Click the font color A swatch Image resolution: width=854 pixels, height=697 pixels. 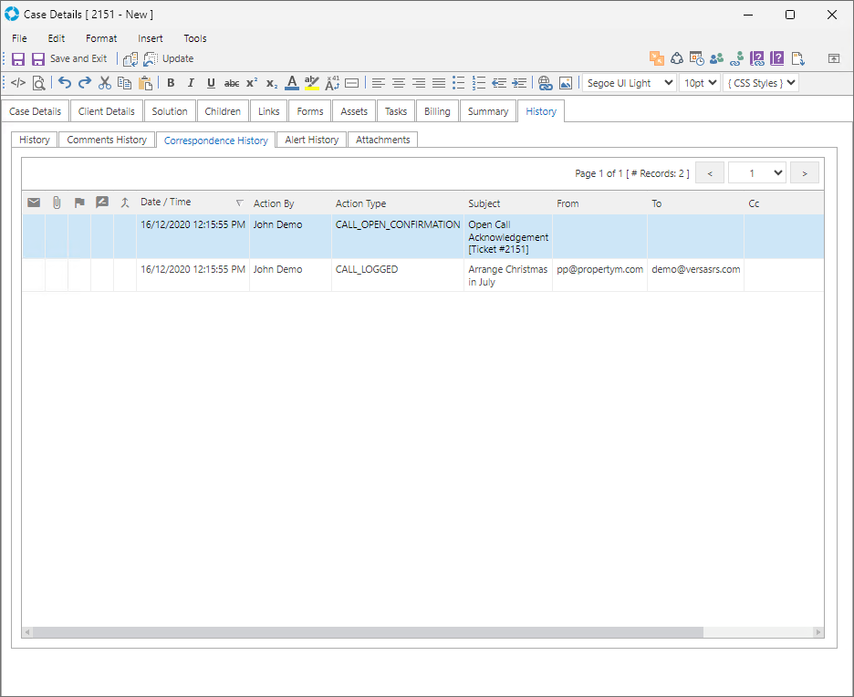[x=291, y=83]
